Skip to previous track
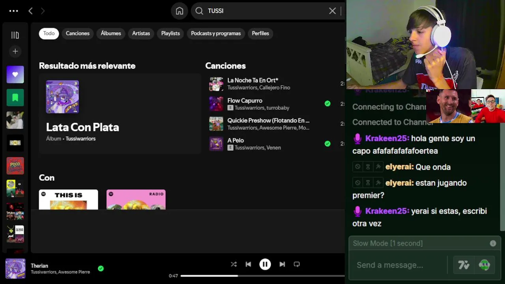The image size is (505, 284). (x=248, y=264)
